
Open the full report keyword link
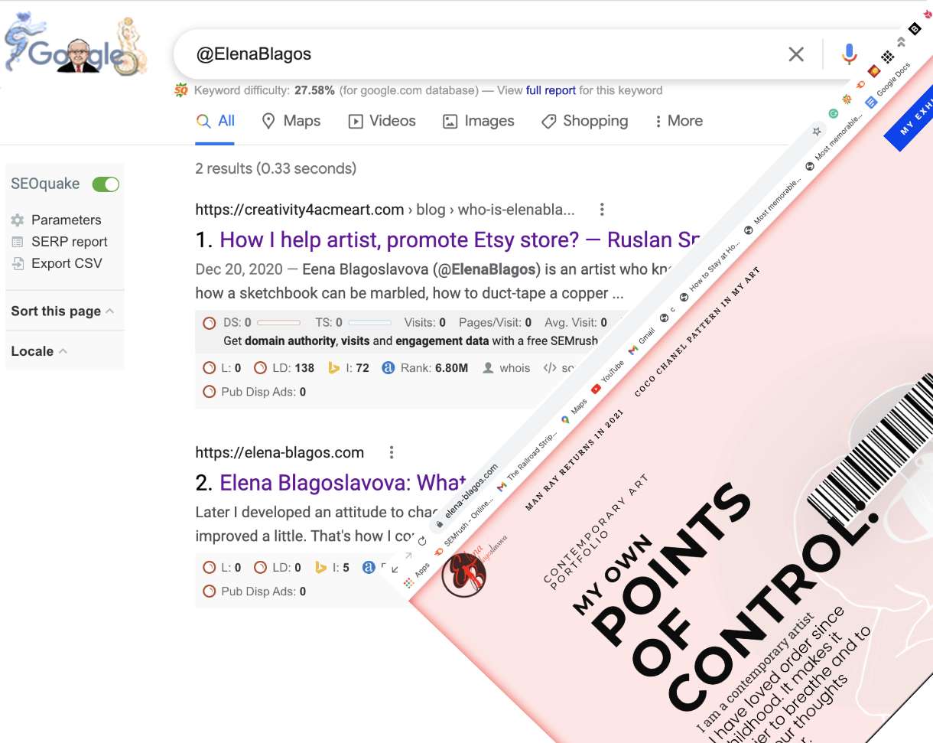[x=549, y=90]
